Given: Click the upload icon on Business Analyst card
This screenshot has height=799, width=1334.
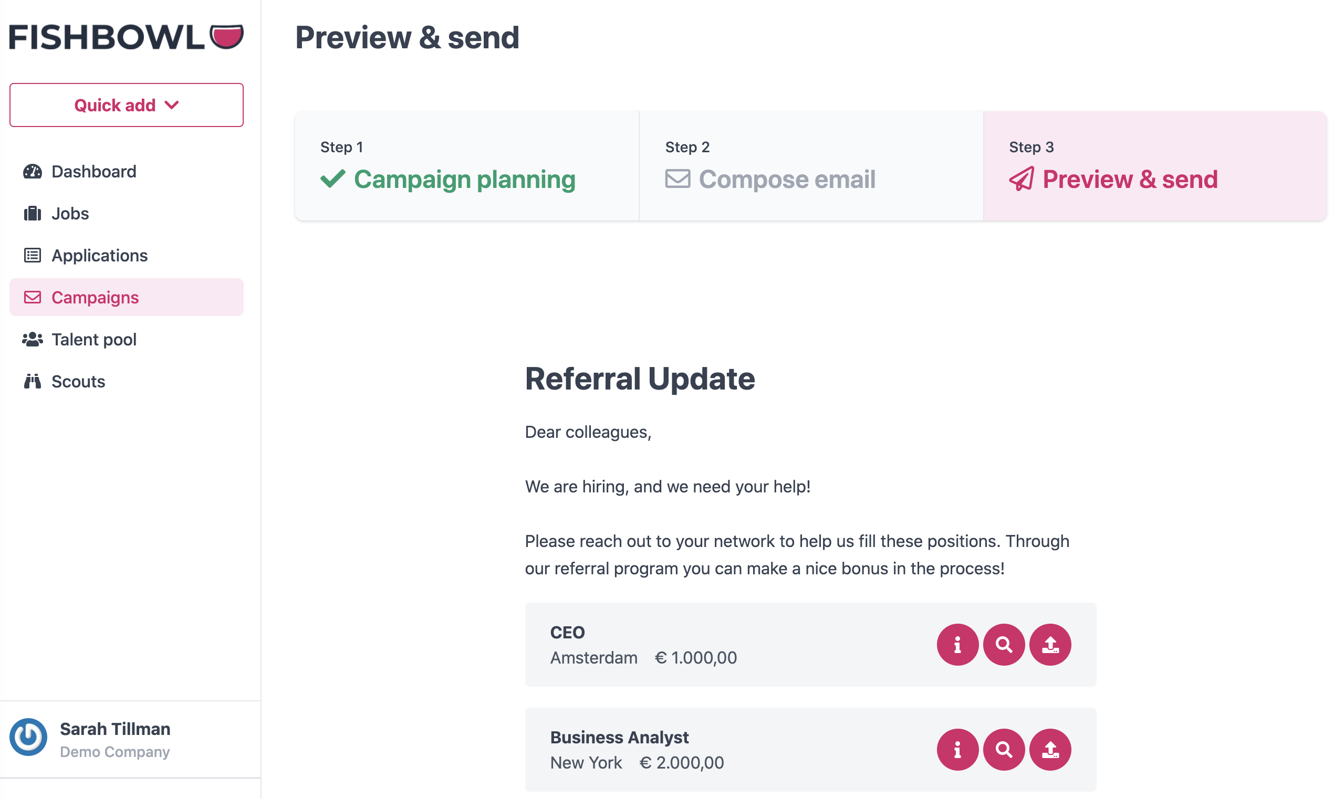Looking at the screenshot, I should click(1050, 750).
